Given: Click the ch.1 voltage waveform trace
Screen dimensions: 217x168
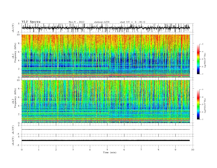Looking at the screenshot, I should pyautogui.click(x=105, y=28).
